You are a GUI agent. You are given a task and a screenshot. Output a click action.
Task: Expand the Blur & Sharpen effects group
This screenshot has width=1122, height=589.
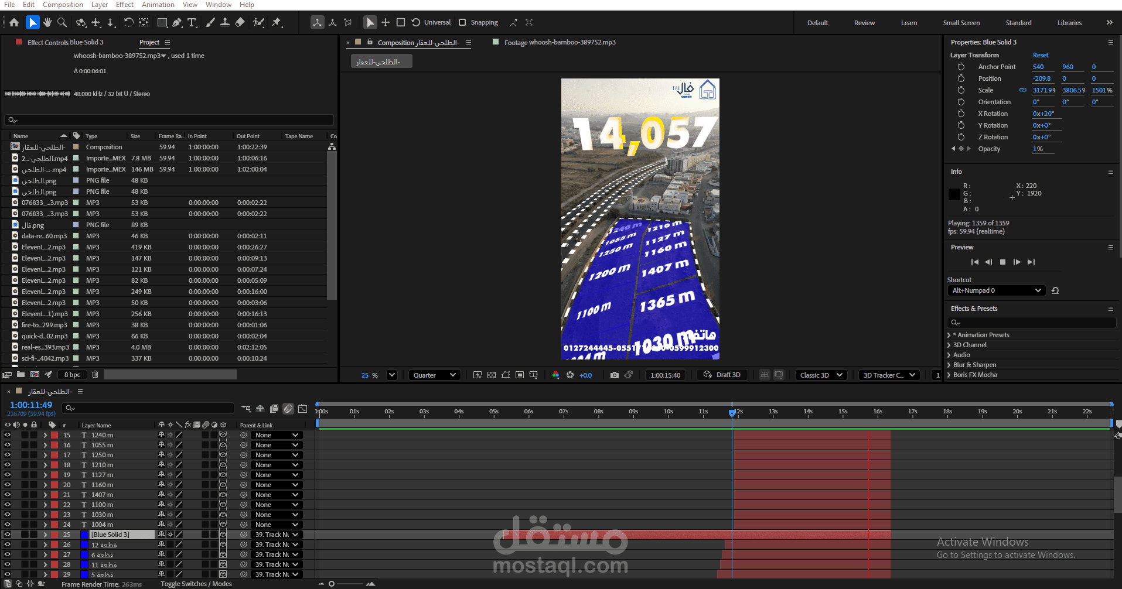pos(949,365)
